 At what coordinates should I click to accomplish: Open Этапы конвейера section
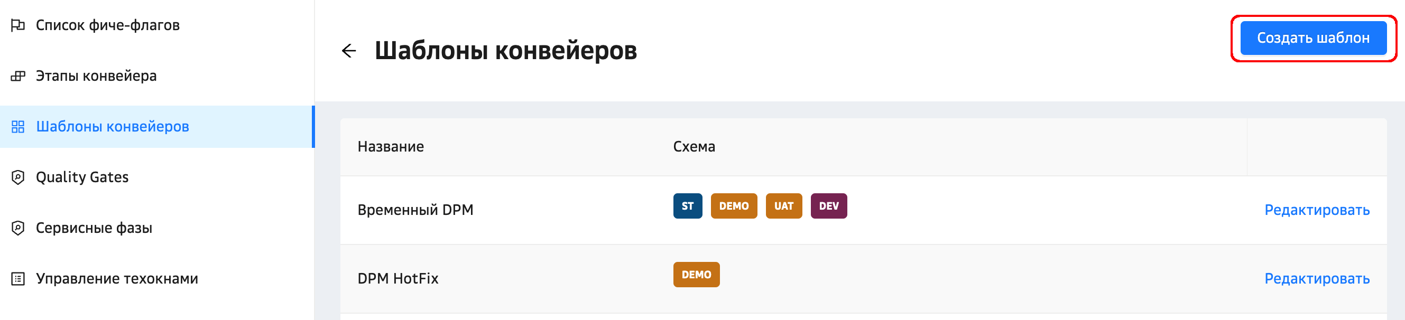[x=96, y=76]
